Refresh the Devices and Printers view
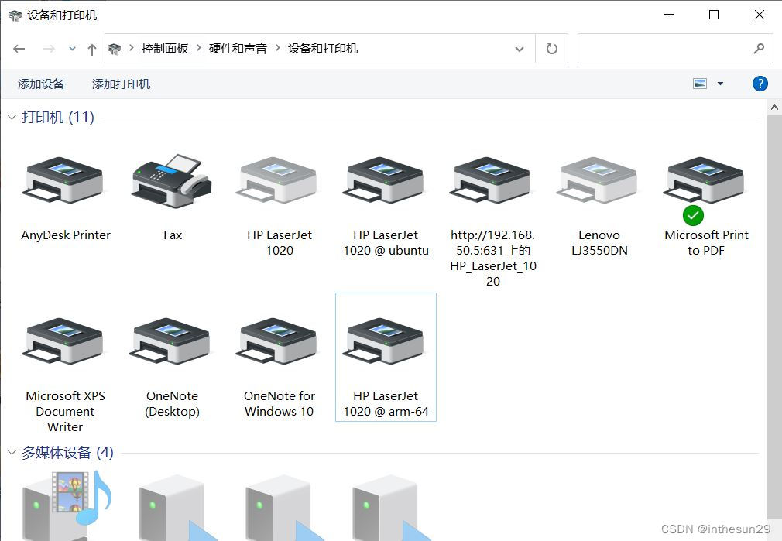Screen dimensions: 782x541 pyautogui.click(x=551, y=48)
